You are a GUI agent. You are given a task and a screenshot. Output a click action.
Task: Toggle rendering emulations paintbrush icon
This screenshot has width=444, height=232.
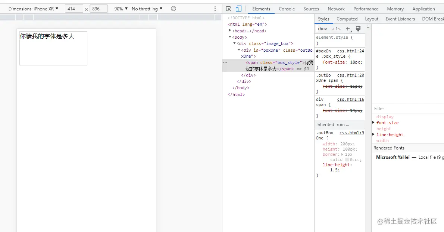pos(358,29)
